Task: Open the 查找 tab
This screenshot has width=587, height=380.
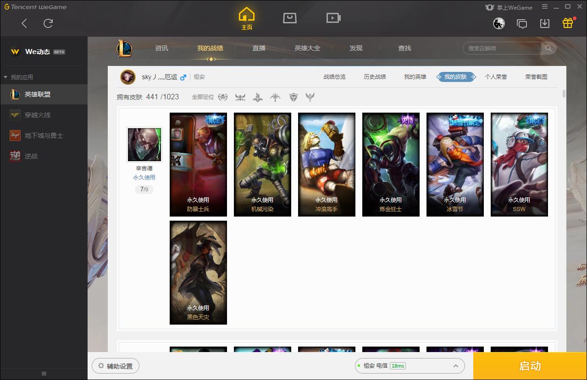Action: pyautogui.click(x=404, y=48)
